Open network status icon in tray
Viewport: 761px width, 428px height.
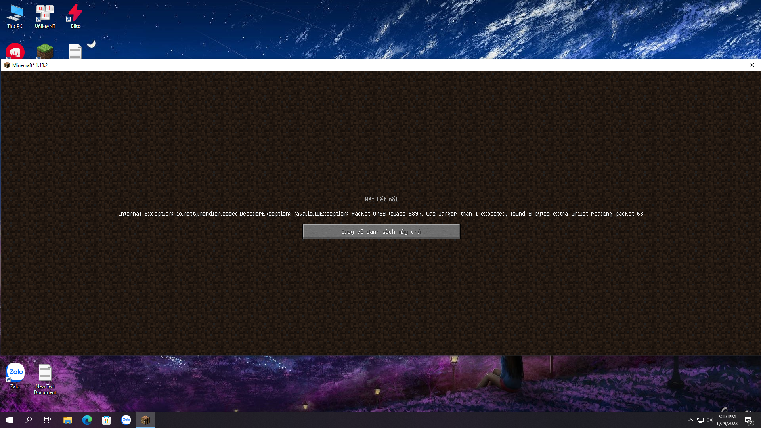[x=700, y=420]
